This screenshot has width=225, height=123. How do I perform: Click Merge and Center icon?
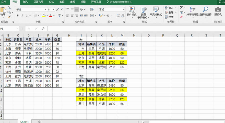click(92, 16)
